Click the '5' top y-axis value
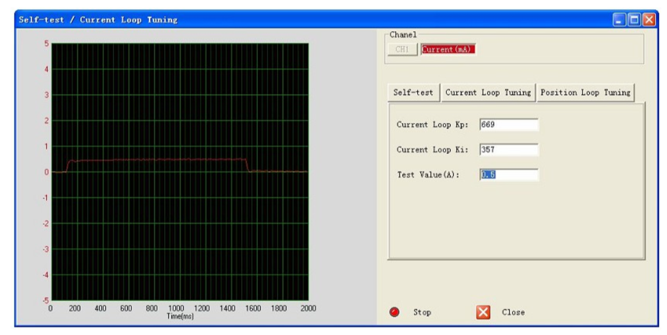The height and width of the screenshot is (335, 667). tap(47, 43)
